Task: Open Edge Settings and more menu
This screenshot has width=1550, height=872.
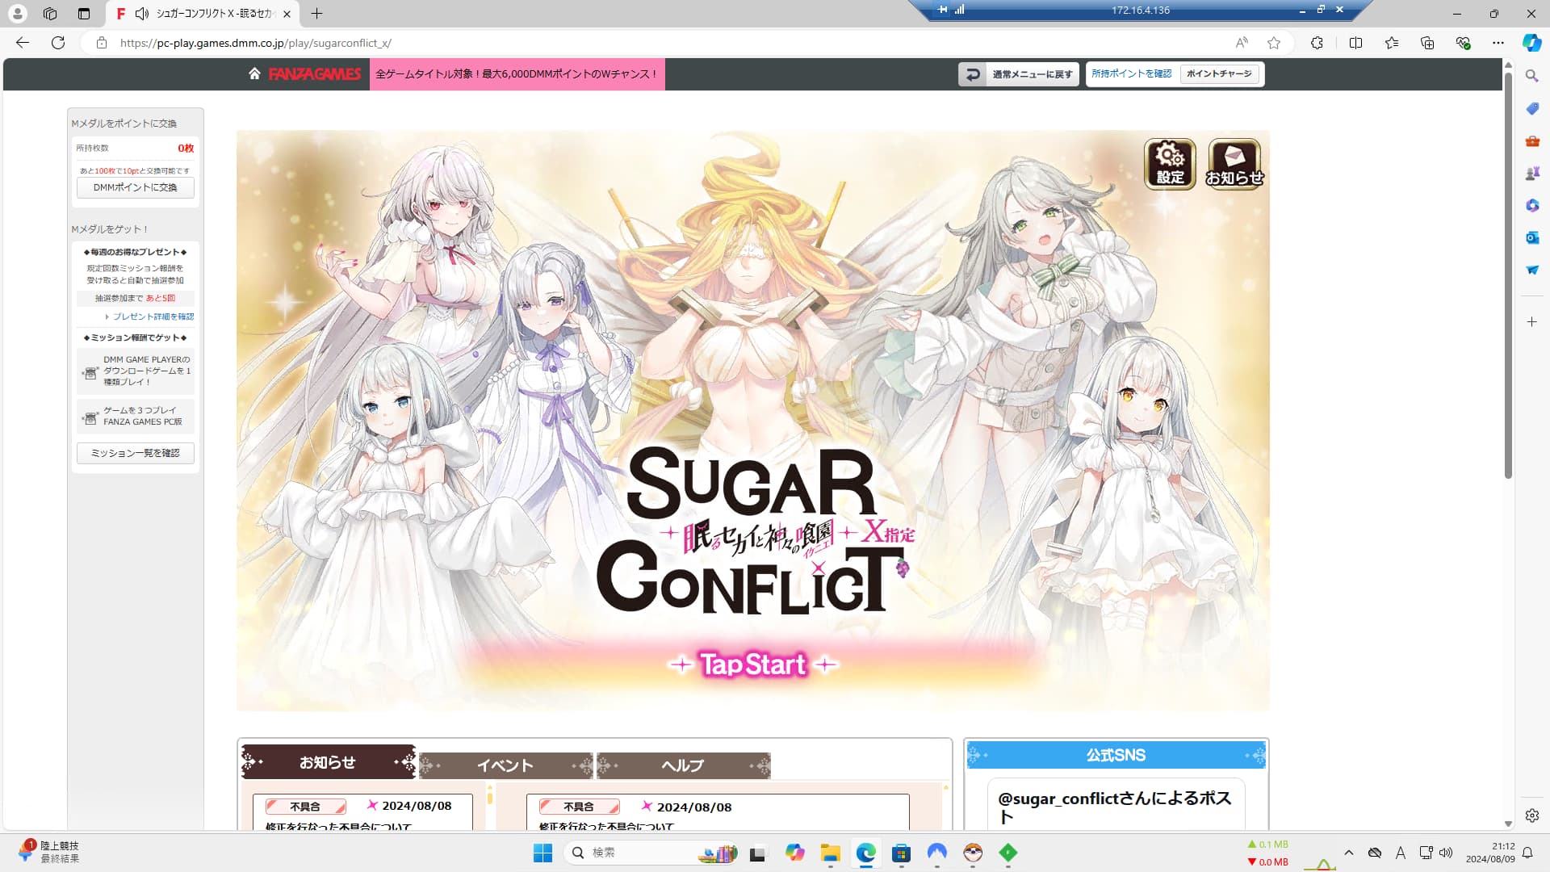Action: 1498,43
